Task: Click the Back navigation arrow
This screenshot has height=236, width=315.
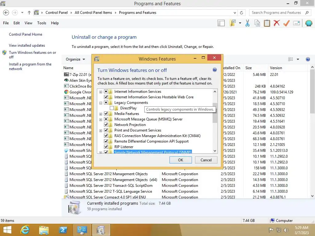Action: coord(6,13)
